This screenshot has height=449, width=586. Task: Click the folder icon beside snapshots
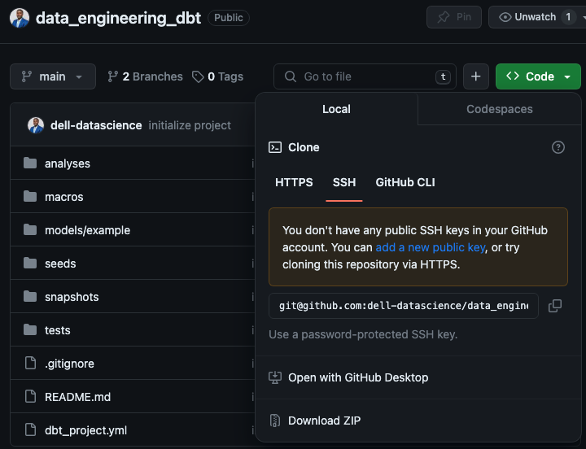pos(30,297)
